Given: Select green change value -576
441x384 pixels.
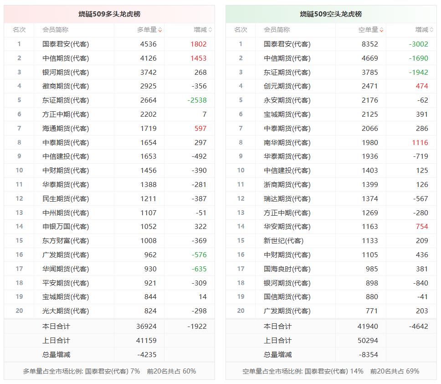Looking at the screenshot, I should [x=199, y=255].
